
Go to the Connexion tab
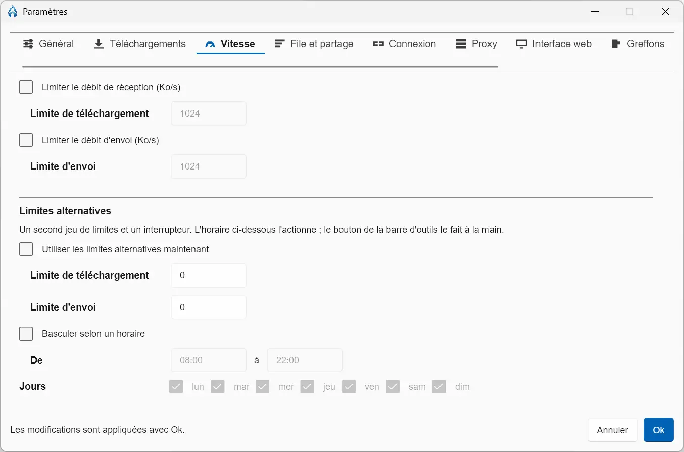(404, 44)
